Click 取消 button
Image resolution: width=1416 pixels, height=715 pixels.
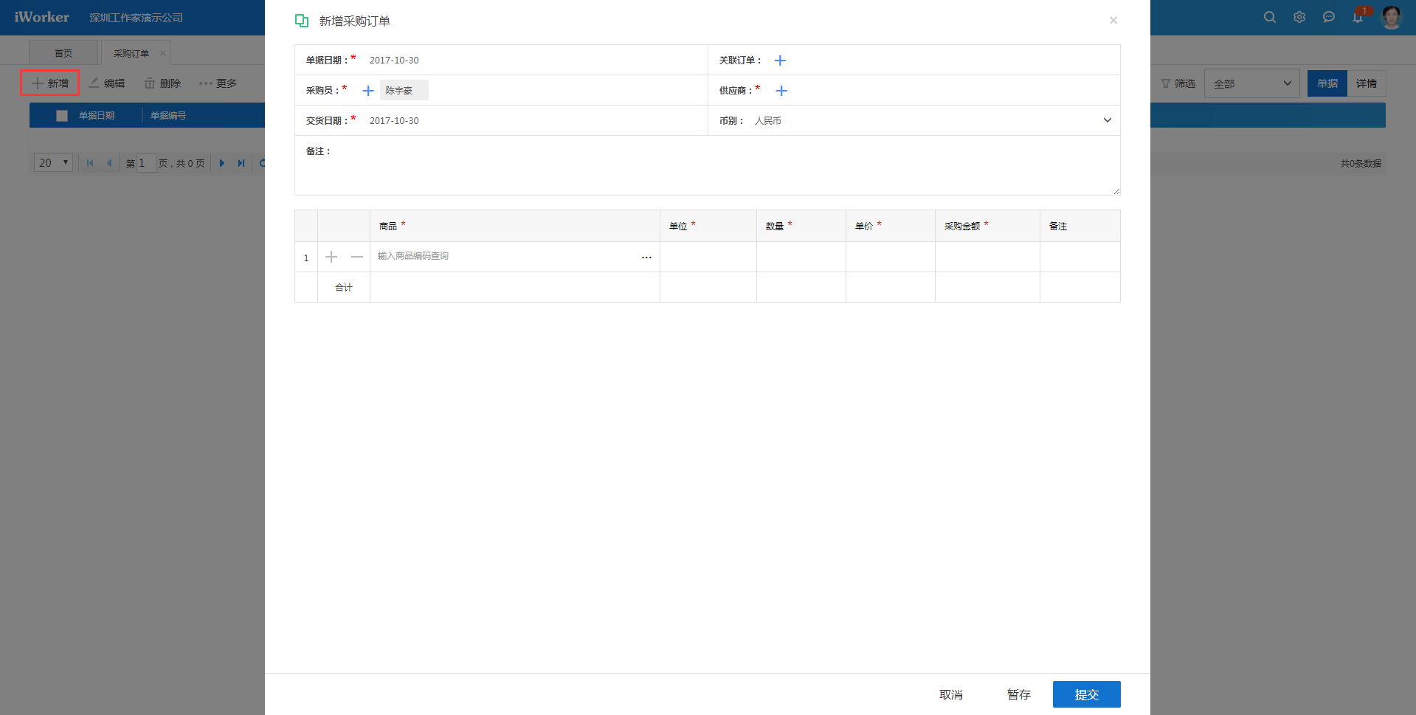[x=951, y=694]
